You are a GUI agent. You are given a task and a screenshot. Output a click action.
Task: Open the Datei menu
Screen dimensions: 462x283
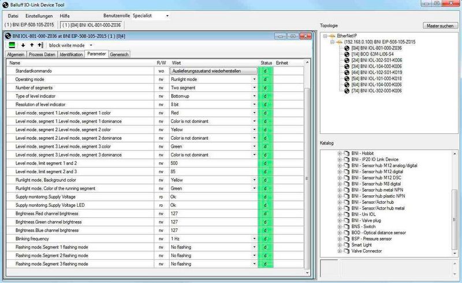pos(13,16)
